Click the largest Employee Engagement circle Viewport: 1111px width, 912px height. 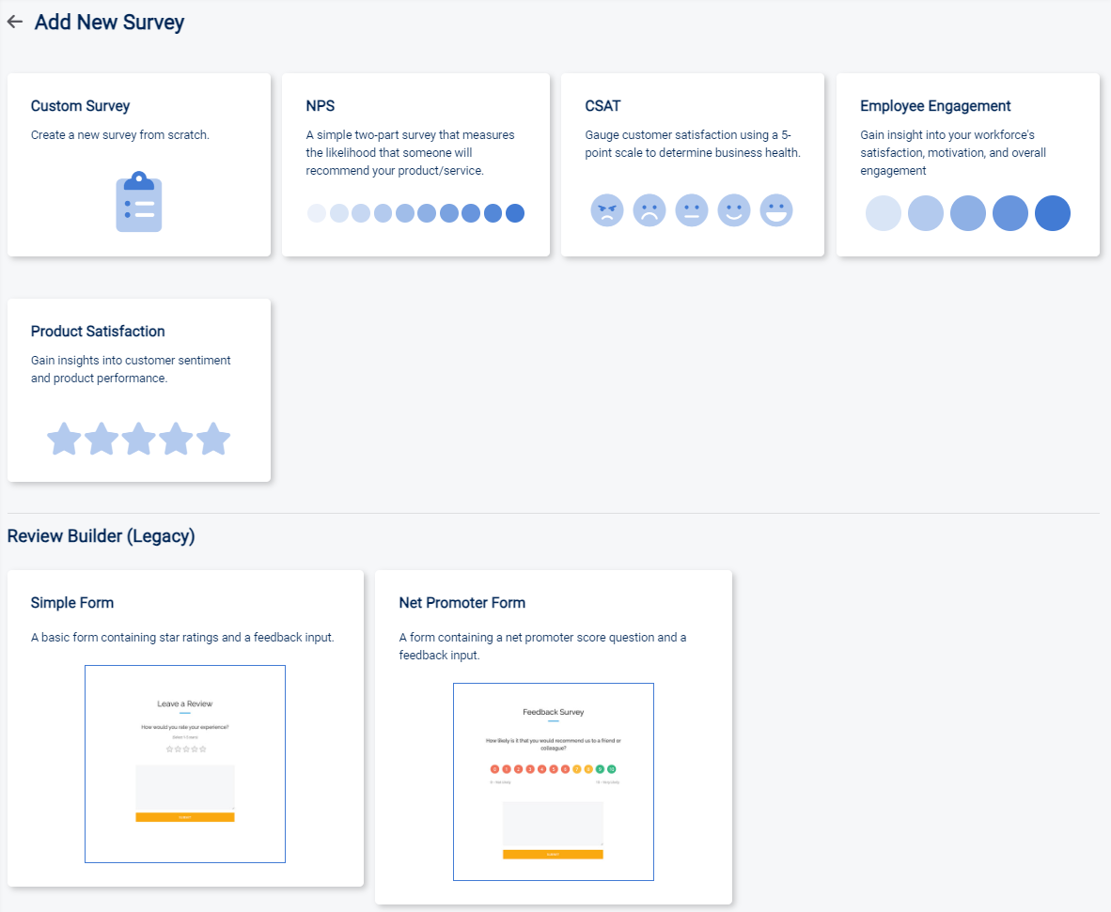pyautogui.click(x=1053, y=213)
